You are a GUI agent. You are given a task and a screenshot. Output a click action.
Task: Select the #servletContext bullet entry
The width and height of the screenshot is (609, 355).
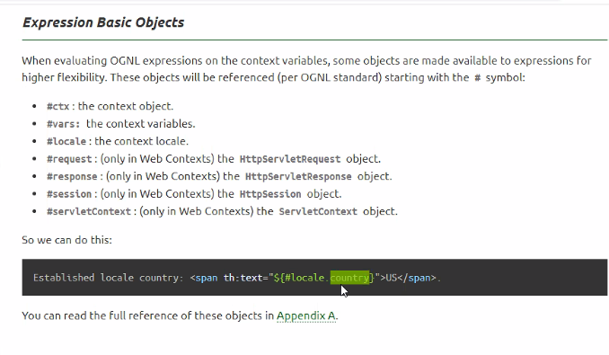[x=222, y=211]
